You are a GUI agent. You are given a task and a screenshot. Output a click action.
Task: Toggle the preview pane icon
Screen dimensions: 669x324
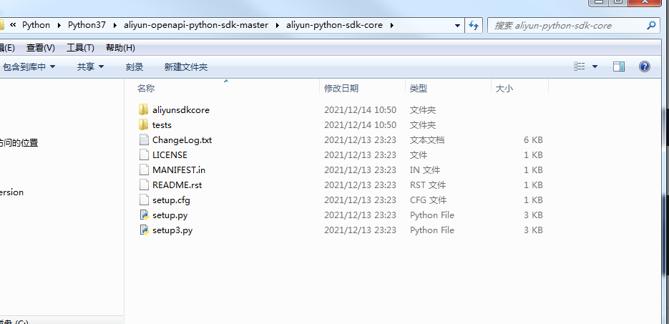[x=619, y=67]
